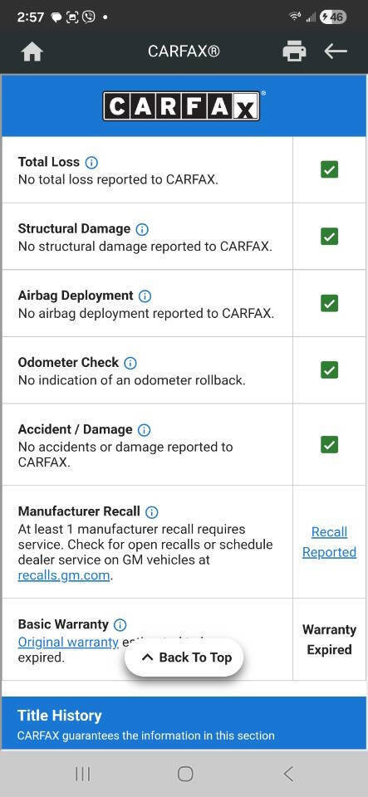Open Android recent apps button

tap(82, 774)
